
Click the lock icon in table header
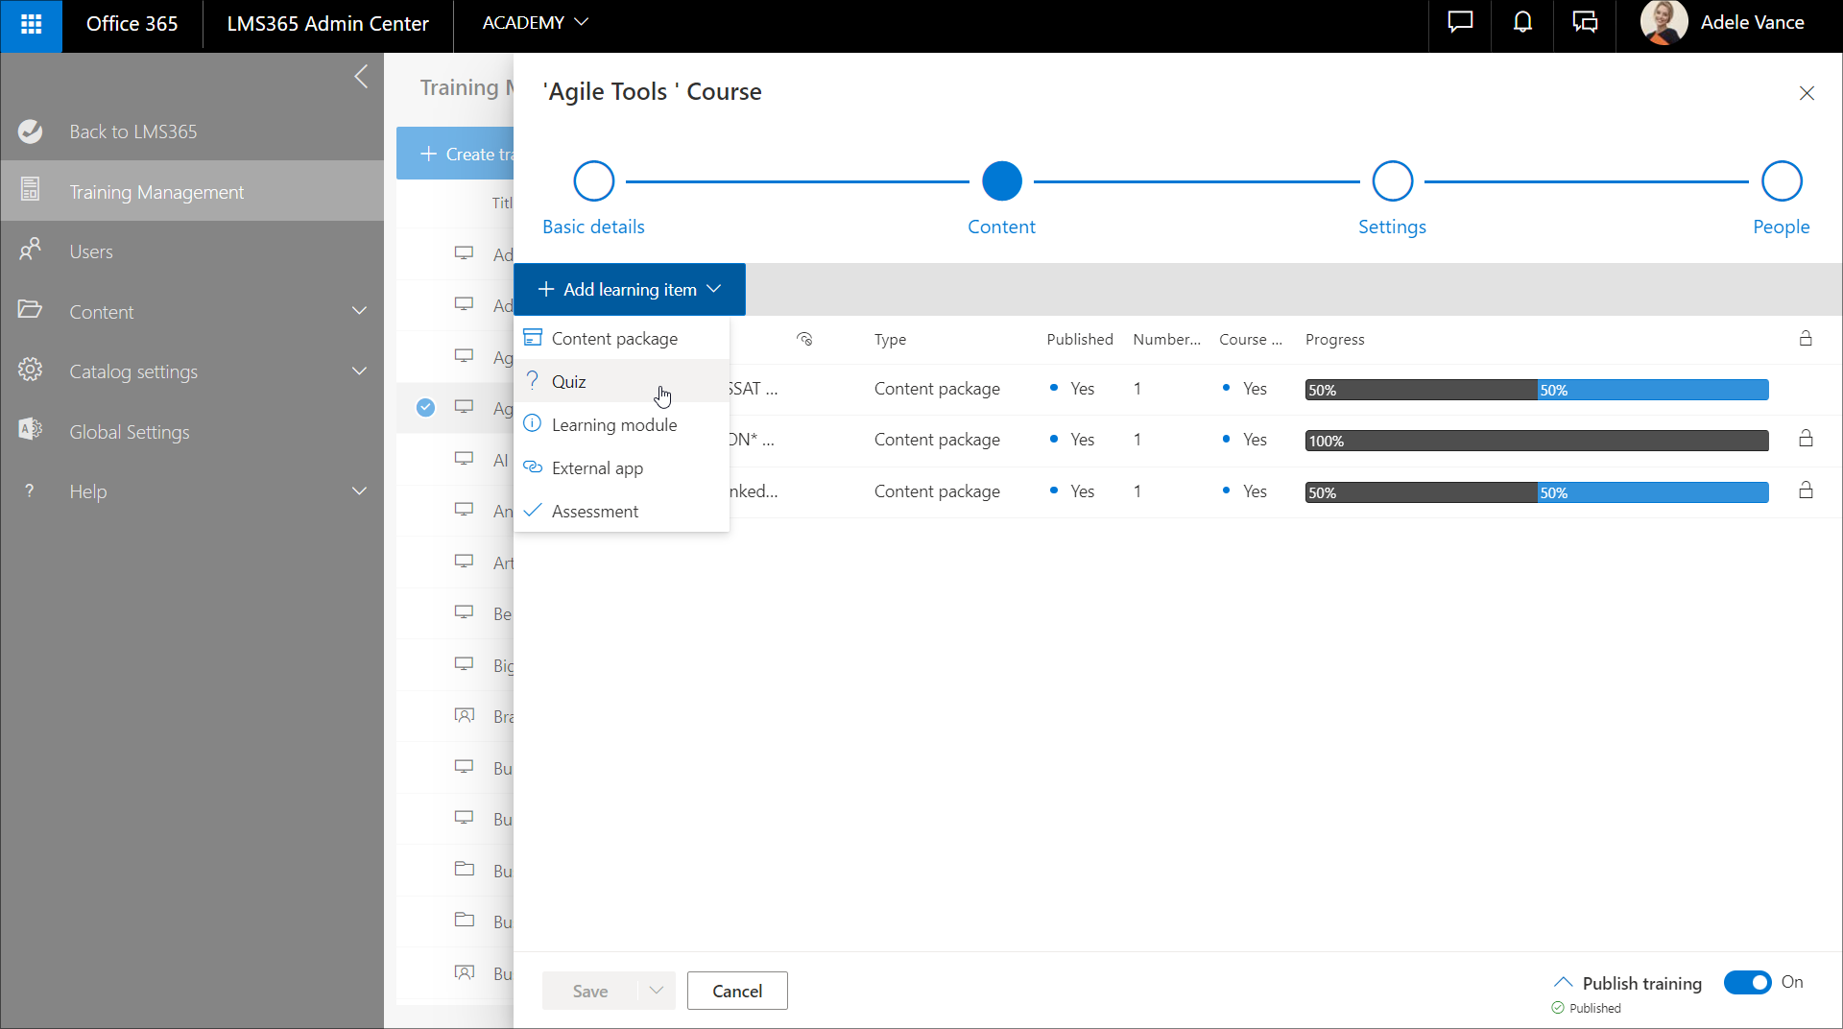tap(1806, 339)
